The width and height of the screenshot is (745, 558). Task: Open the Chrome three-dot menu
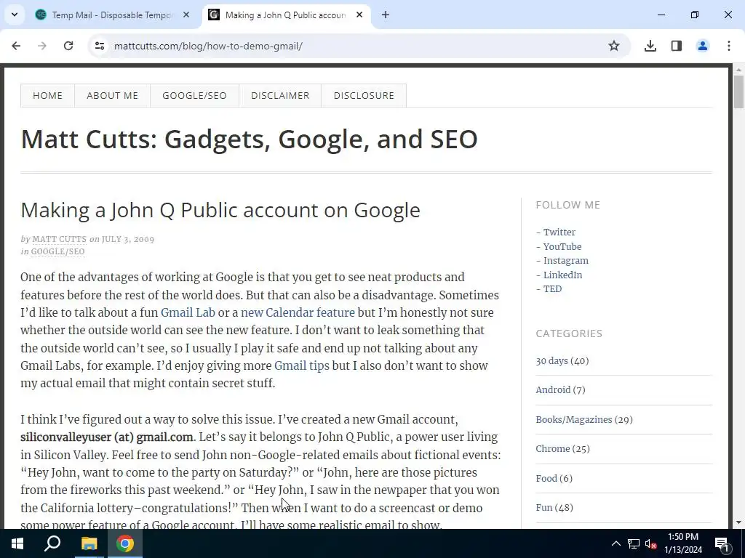(x=729, y=46)
